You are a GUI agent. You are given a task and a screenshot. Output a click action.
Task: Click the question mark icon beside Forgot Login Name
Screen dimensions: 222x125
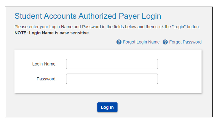[119, 42]
